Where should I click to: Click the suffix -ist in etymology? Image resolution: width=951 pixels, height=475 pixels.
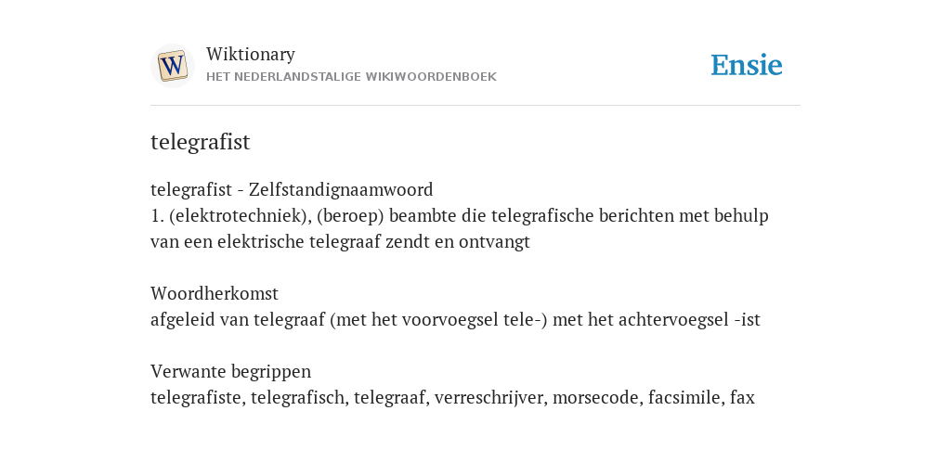pyautogui.click(x=747, y=320)
